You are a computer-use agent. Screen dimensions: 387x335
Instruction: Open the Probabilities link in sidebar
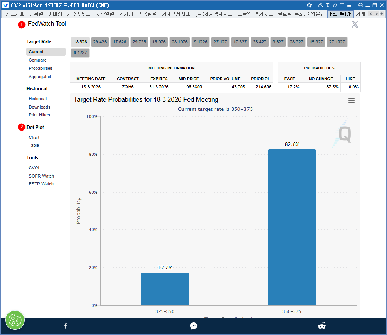(40, 68)
